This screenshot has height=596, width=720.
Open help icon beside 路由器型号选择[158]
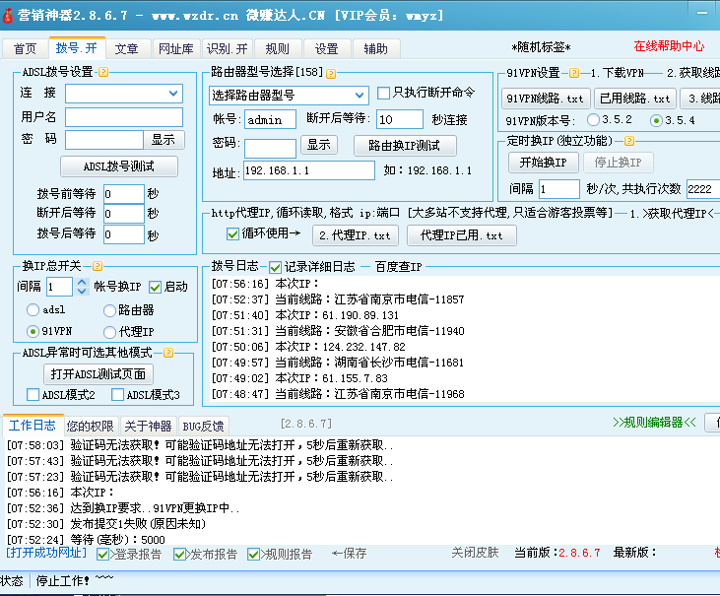[x=331, y=74]
